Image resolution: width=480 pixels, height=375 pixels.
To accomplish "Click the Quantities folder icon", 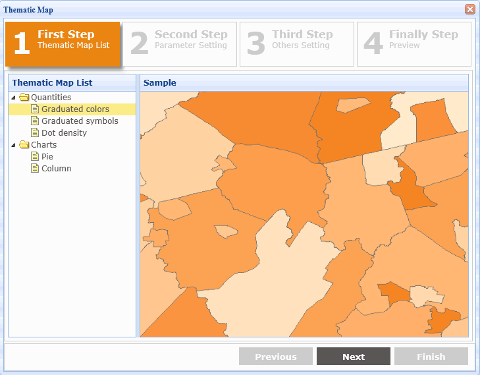I will 24,97.
